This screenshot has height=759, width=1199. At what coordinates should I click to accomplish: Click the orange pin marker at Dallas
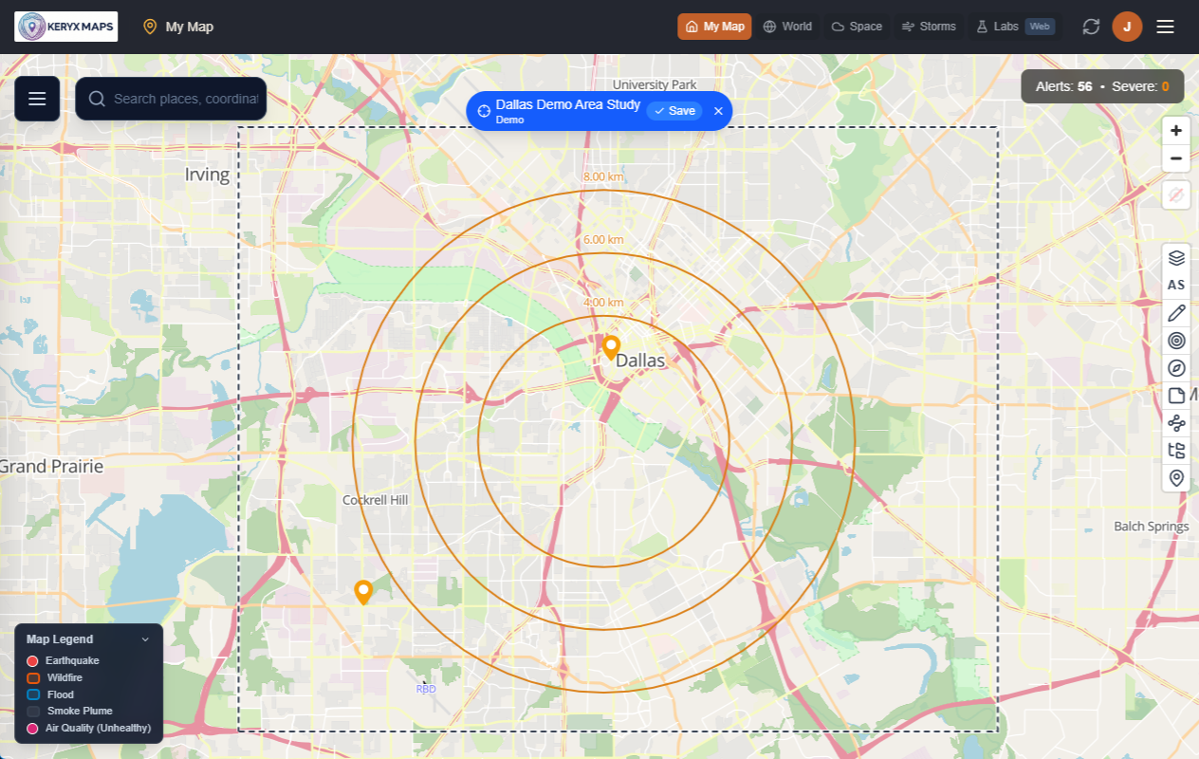point(612,347)
